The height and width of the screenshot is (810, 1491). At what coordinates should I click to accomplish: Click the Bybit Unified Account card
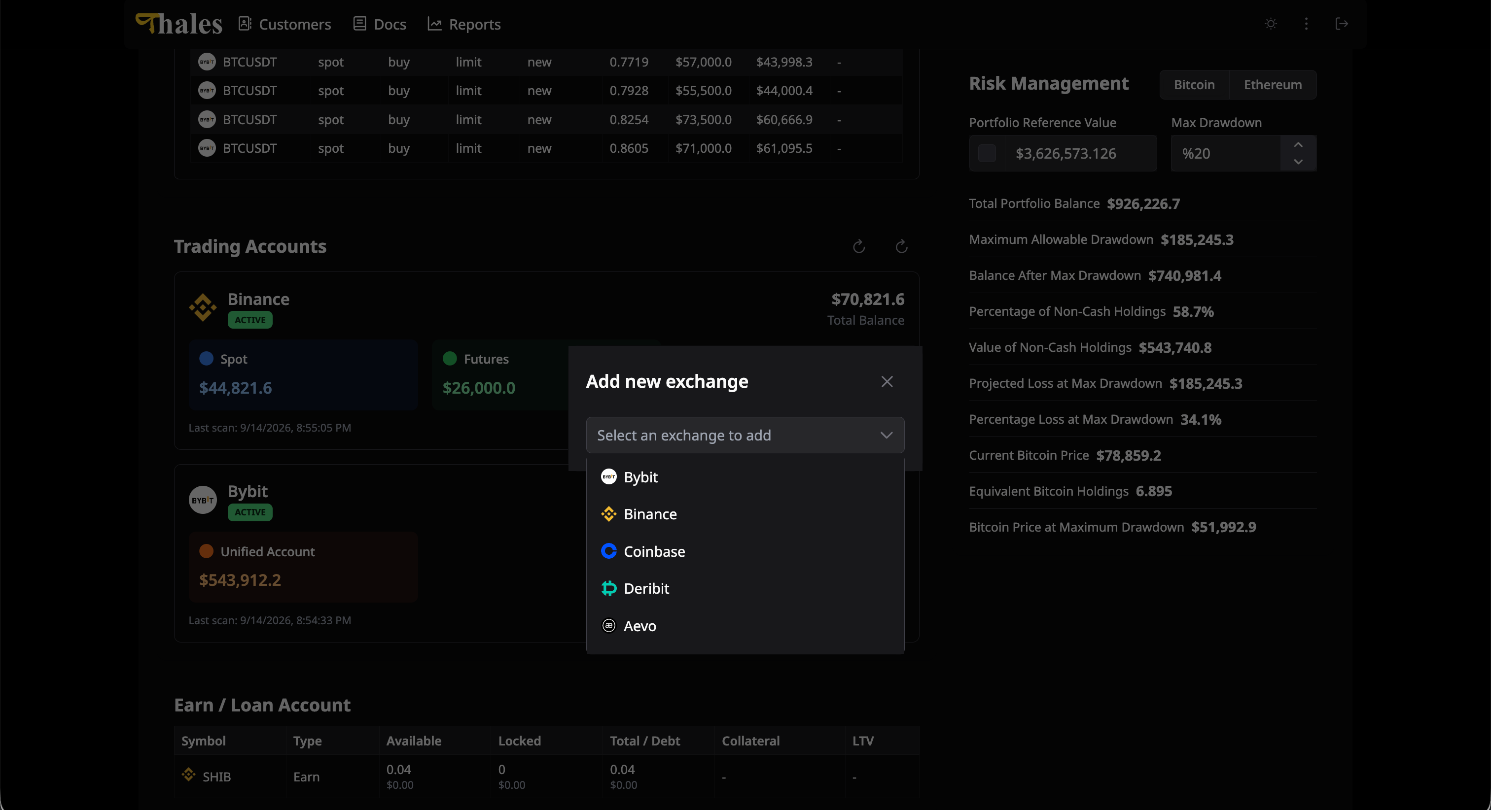[303, 567]
